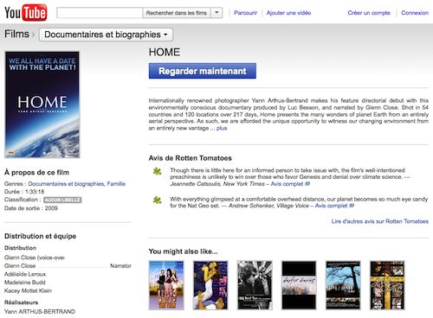Image resolution: width=433 pixels, height=318 pixels.
Task: Open external link icon after Village Voice review
Action: tap(352, 206)
